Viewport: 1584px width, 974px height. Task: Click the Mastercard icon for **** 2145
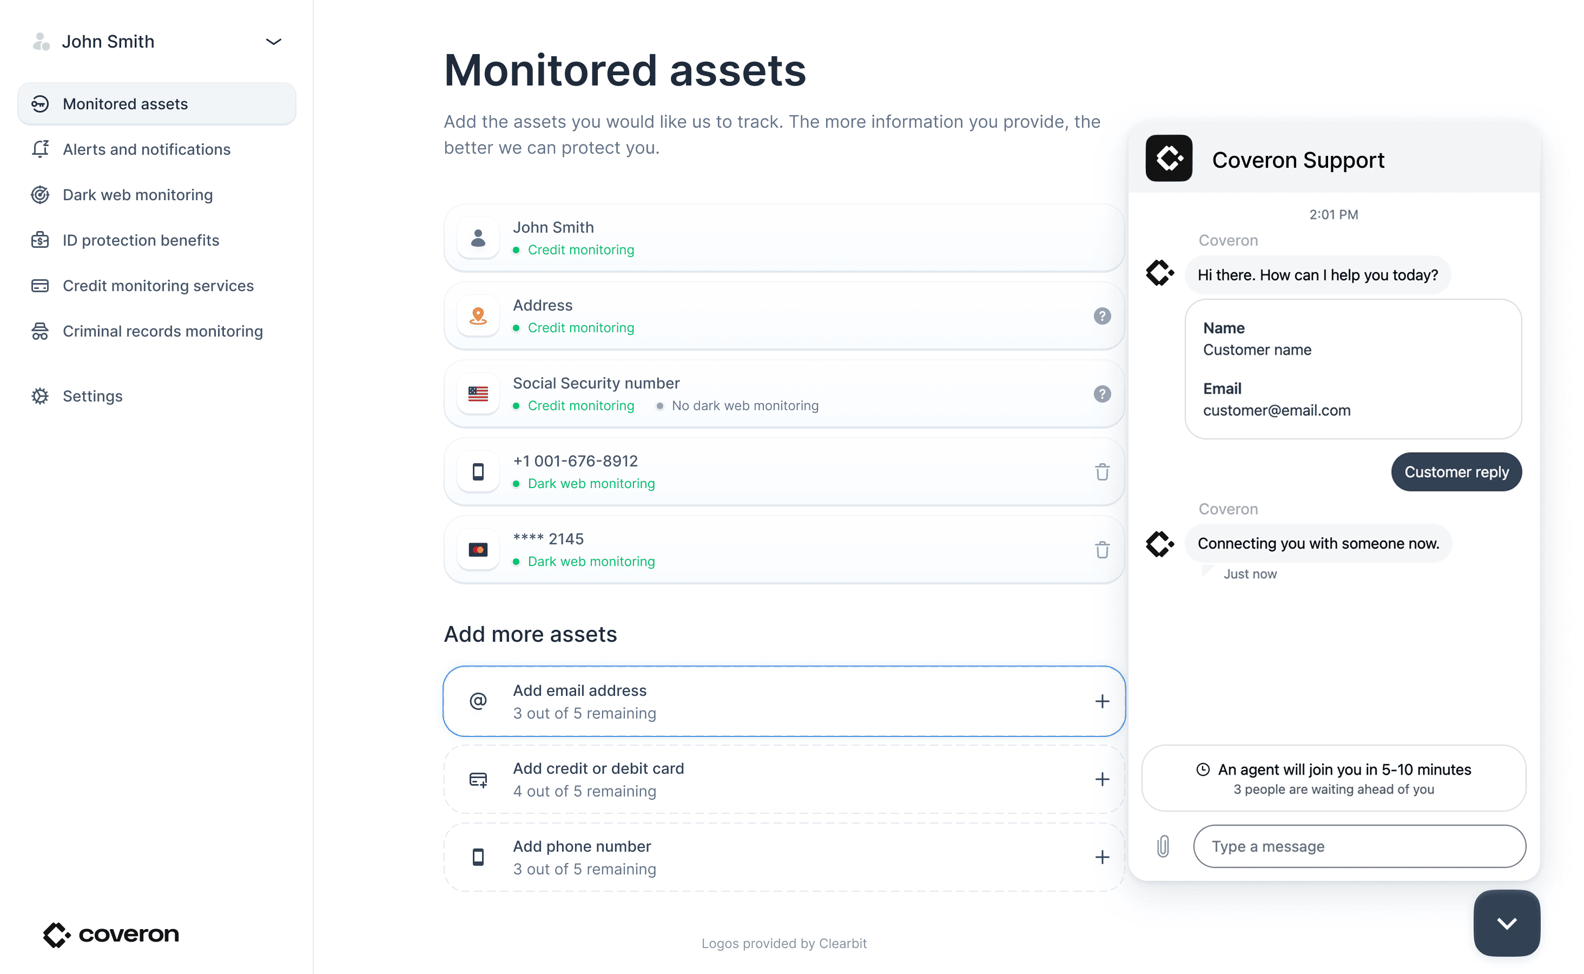point(478,550)
